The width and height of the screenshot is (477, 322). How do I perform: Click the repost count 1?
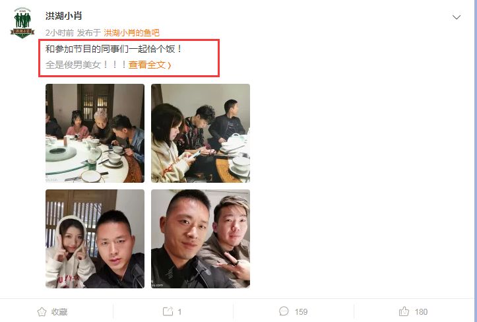179,312
